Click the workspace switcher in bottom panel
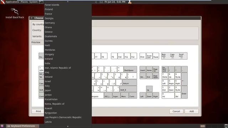Screen dimensions: 228x128 click(x=212, y=126)
